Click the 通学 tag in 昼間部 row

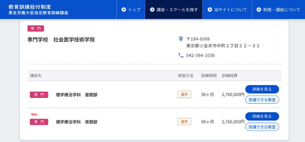tap(184, 94)
